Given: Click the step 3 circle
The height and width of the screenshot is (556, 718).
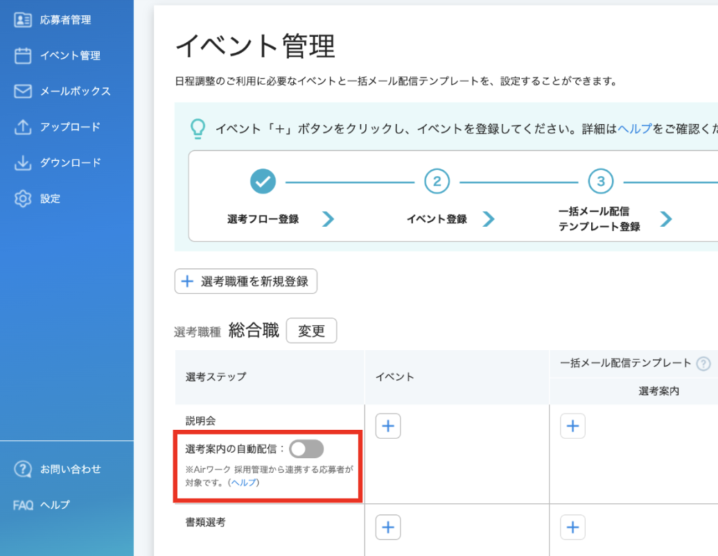Looking at the screenshot, I should (601, 182).
